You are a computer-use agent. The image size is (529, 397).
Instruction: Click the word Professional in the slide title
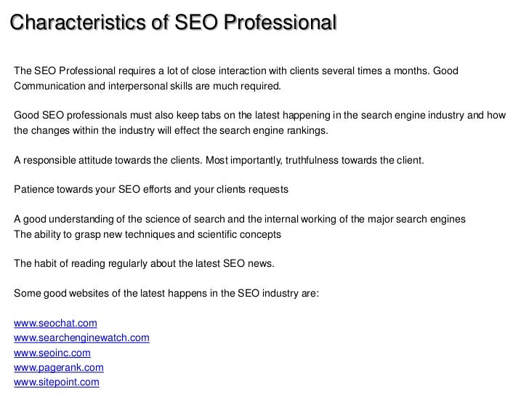coord(280,23)
